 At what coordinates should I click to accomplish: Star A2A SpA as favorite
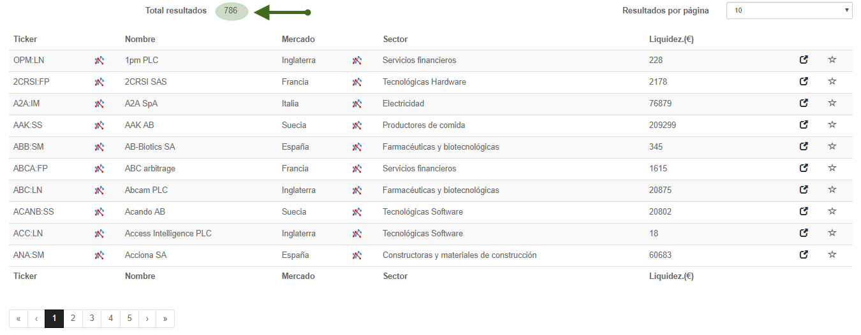click(832, 103)
